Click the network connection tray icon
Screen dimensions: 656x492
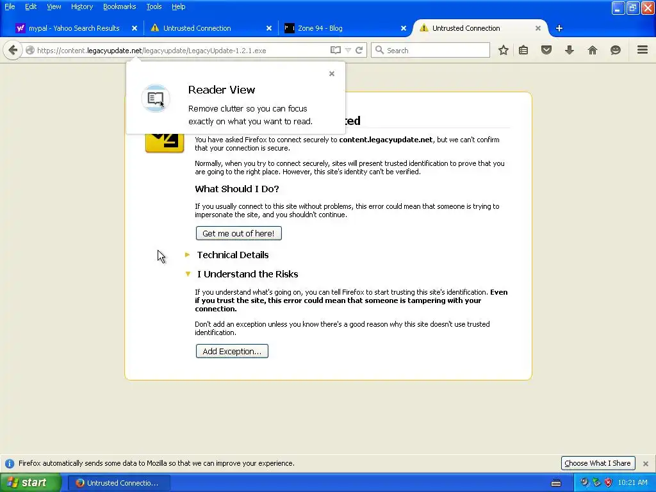[596, 482]
